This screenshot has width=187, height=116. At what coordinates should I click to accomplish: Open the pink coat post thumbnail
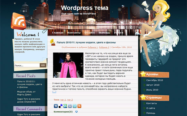[68, 65]
